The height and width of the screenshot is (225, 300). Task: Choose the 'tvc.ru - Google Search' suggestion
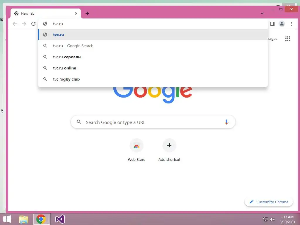(153, 46)
